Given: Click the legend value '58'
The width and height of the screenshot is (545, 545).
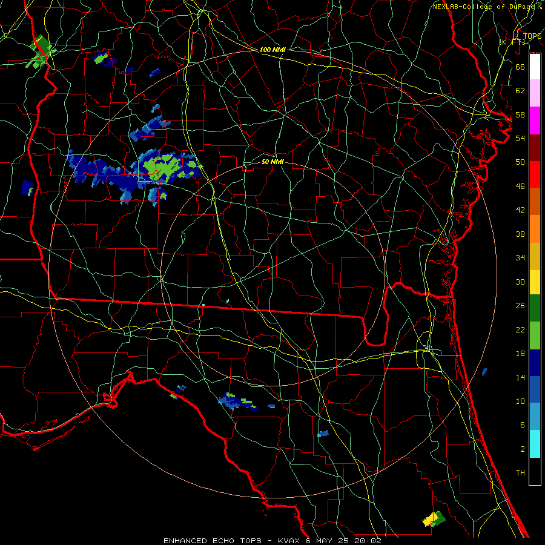Looking at the screenshot, I should [520, 114].
